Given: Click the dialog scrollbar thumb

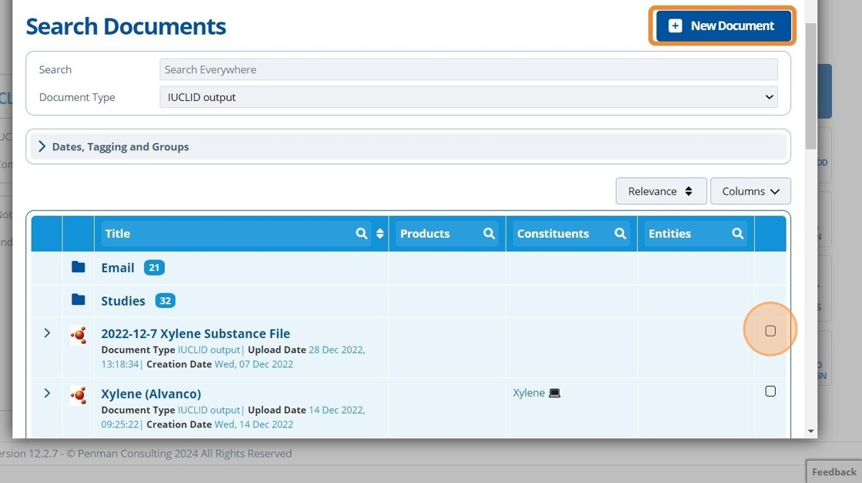Looking at the screenshot, I should coord(811,86).
